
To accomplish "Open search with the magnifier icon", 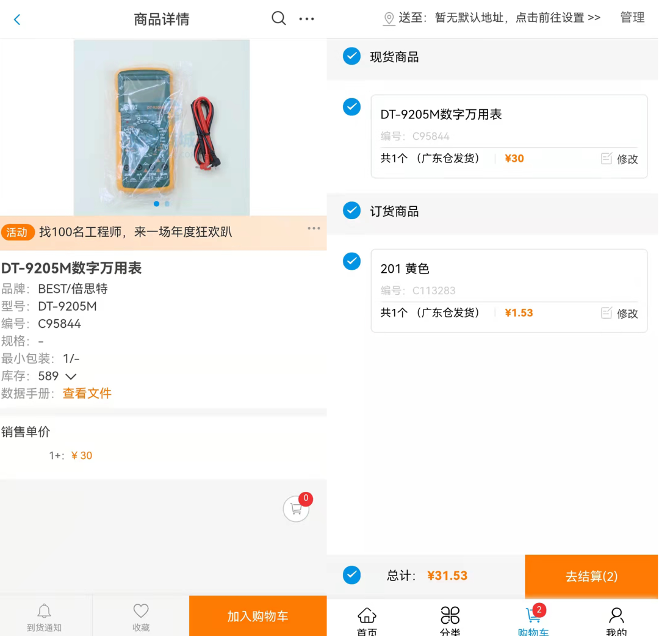I will pos(278,18).
